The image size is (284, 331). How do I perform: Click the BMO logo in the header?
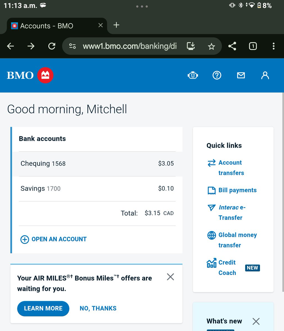[30, 75]
